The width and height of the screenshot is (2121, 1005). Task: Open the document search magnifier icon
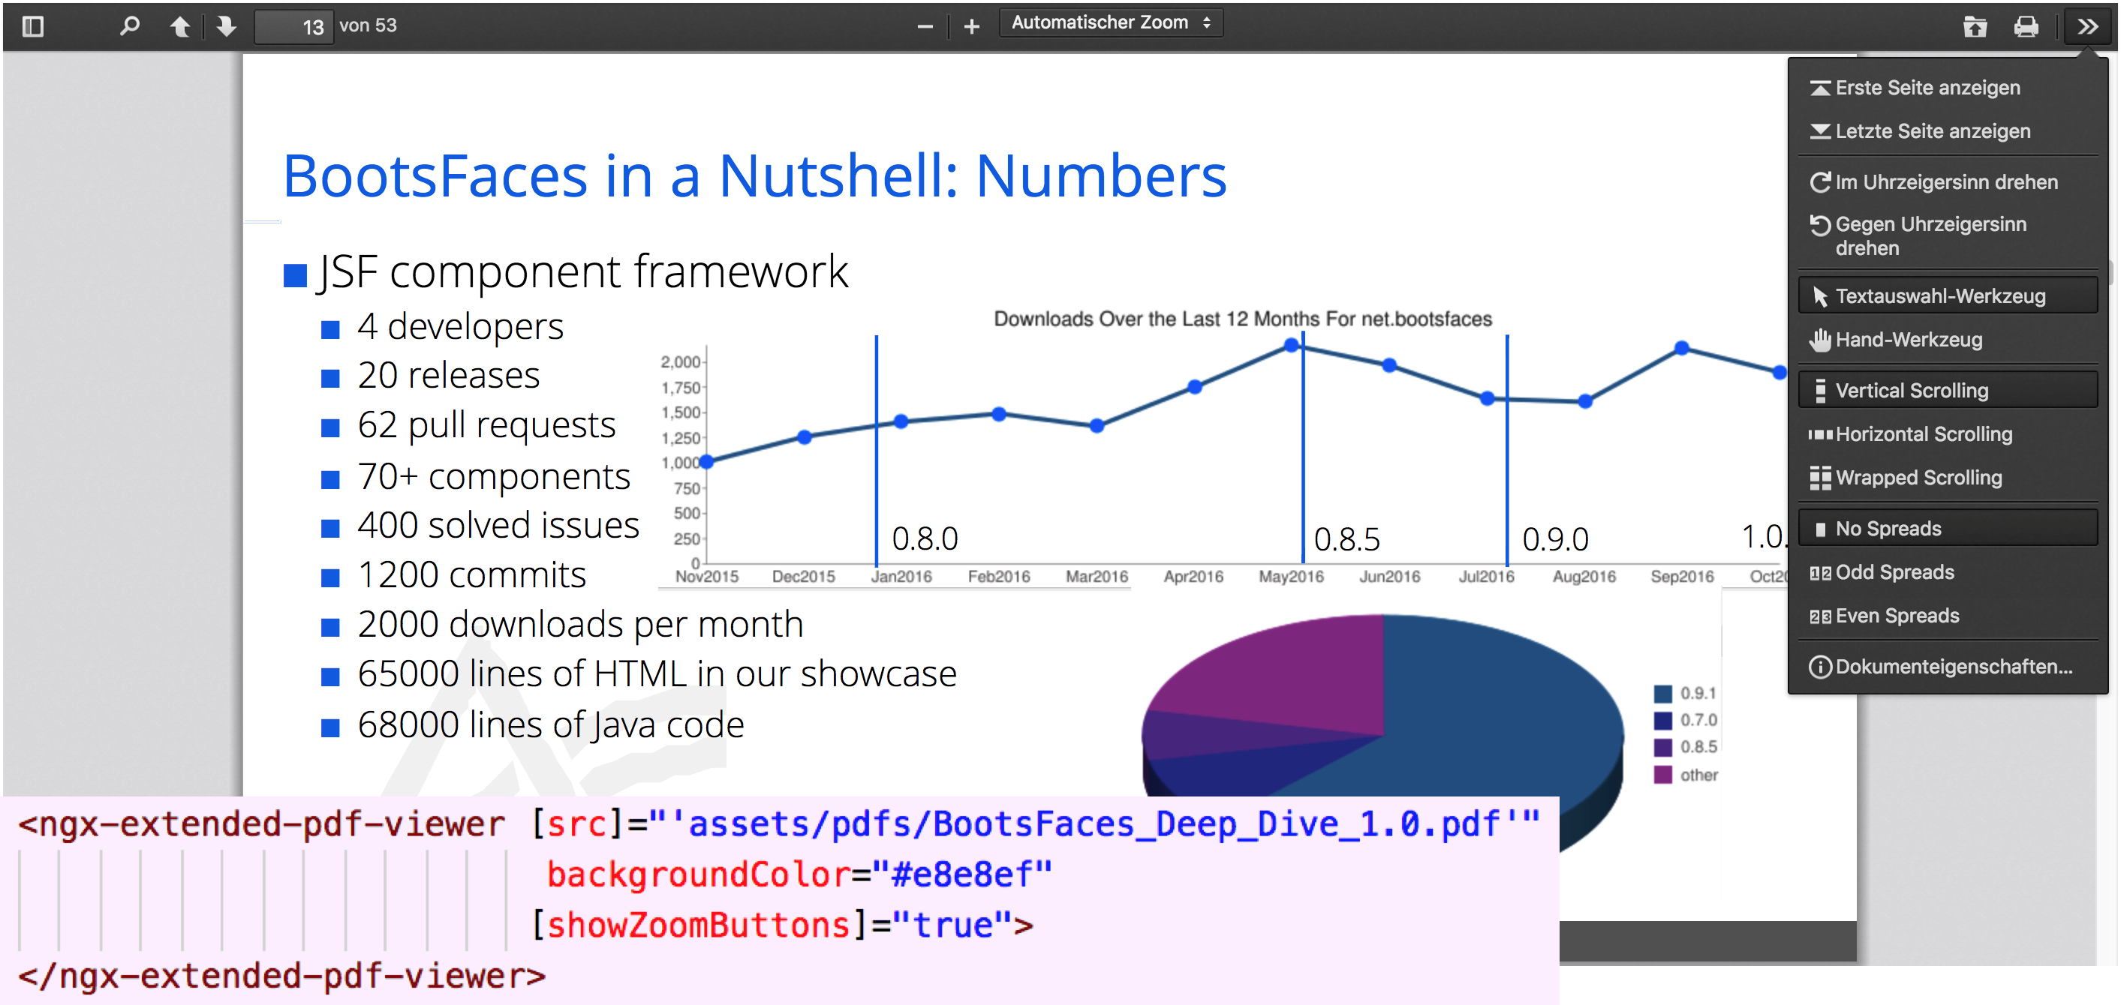[128, 26]
